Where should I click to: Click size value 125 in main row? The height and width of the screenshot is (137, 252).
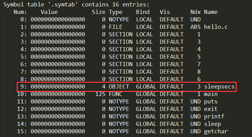tap(100, 94)
